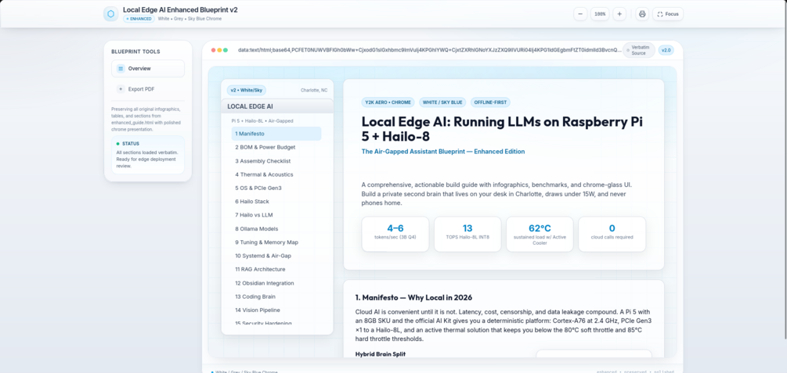Click the v2.0 version badge
The width and height of the screenshot is (787, 373).
[666, 50]
